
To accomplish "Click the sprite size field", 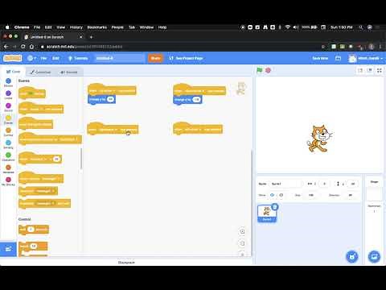I will (311, 195).
